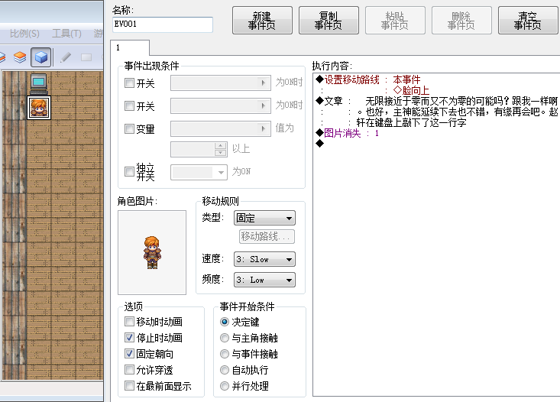
Task: Select the event layer cube icon
Action: click(41, 57)
